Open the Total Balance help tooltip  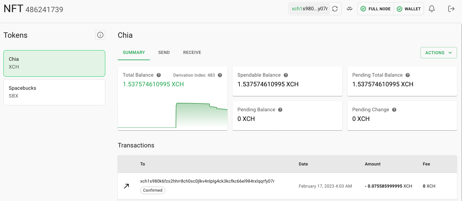[x=159, y=75]
